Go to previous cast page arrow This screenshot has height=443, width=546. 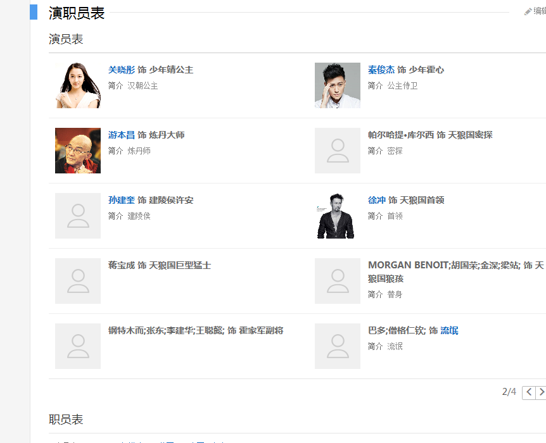click(x=529, y=392)
